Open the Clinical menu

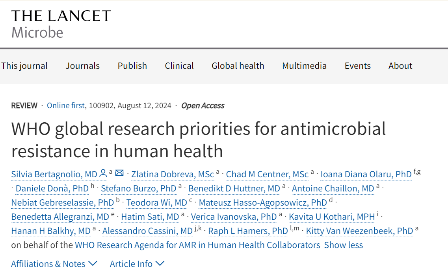[x=179, y=66]
